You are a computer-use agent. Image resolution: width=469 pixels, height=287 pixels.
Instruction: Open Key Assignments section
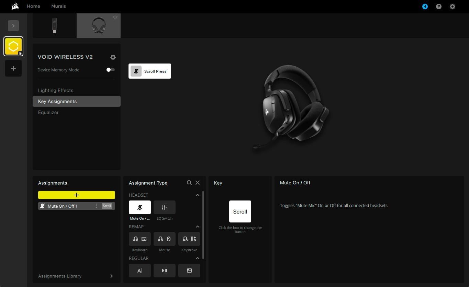[x=77, y=101]
